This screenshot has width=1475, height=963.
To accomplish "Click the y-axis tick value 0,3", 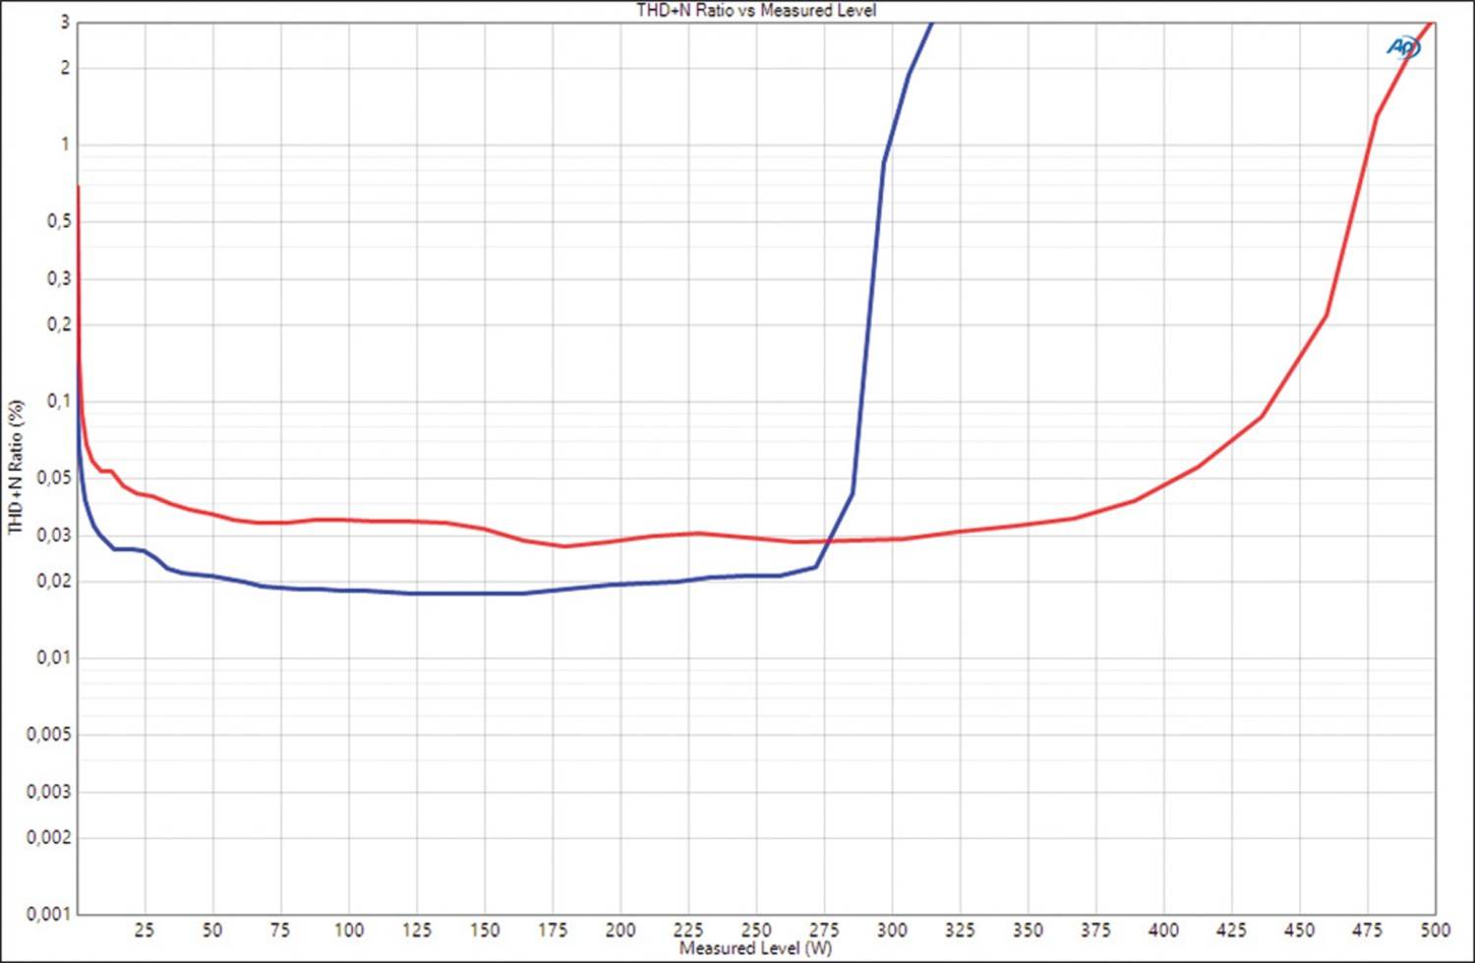I will pyautogui.click(x=59, y=279).
